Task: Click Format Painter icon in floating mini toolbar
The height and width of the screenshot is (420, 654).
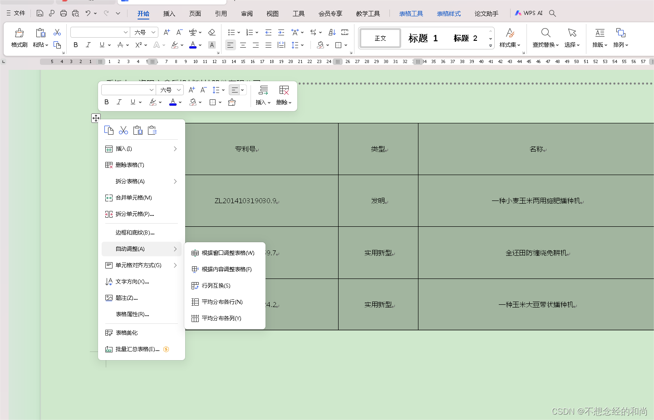Action: pos(232,102)
